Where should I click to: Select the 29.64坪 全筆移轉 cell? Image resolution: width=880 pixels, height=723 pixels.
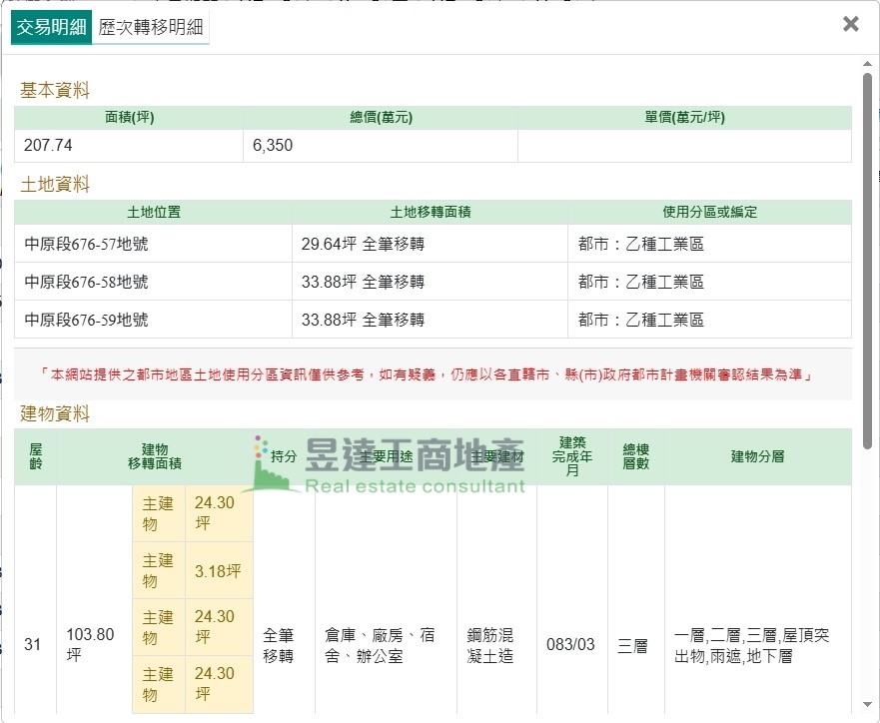pyautogui.click(x=363, y=244)
